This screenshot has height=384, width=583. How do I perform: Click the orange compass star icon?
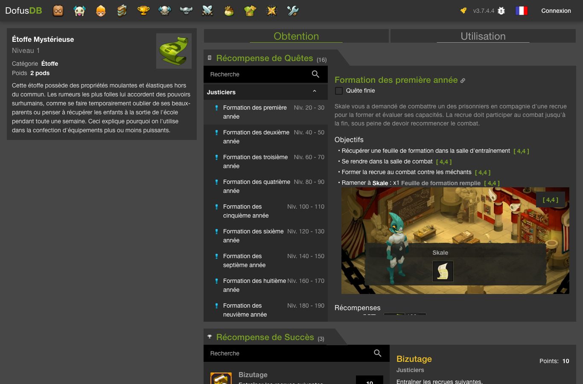[271, 11]
